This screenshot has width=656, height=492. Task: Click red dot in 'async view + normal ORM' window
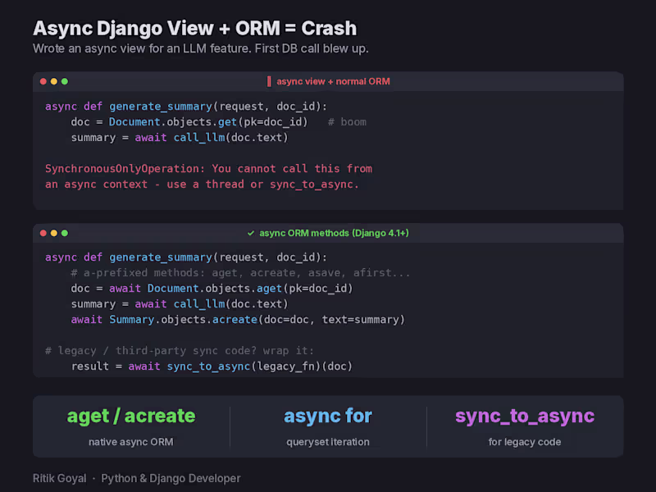pos(43,81)
